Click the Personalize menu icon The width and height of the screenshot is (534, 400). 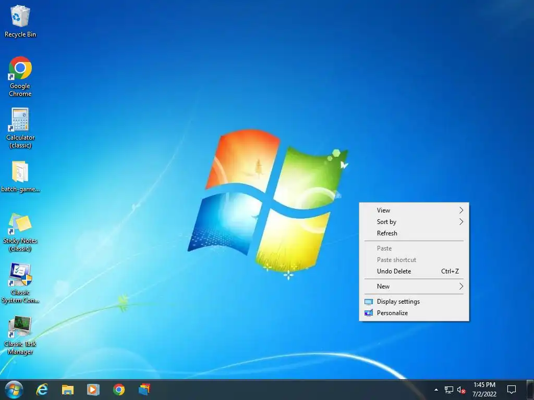369,313
